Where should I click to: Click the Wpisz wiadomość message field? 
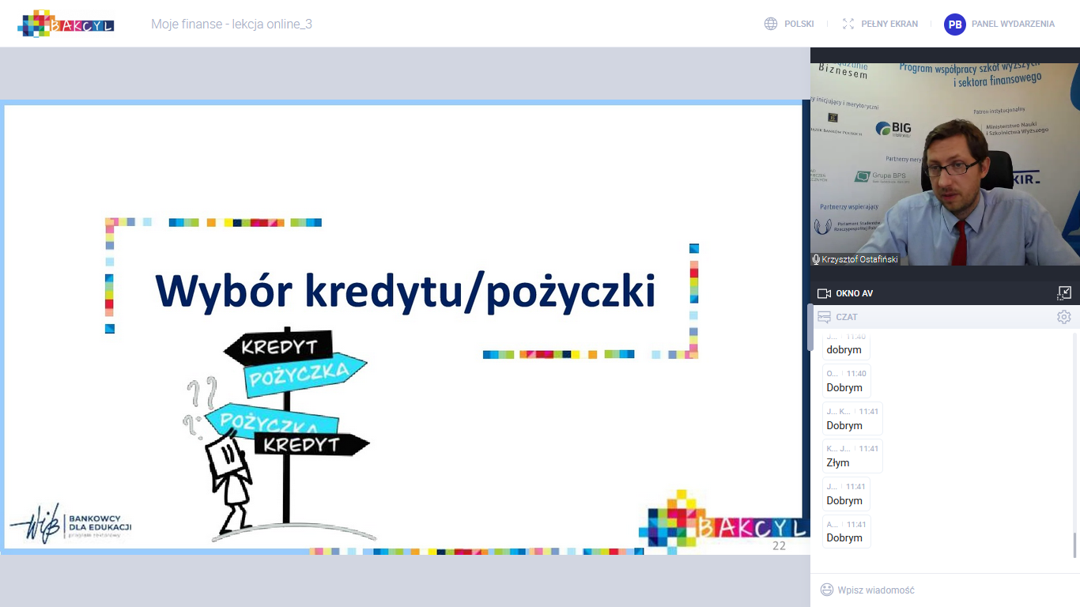945,590
